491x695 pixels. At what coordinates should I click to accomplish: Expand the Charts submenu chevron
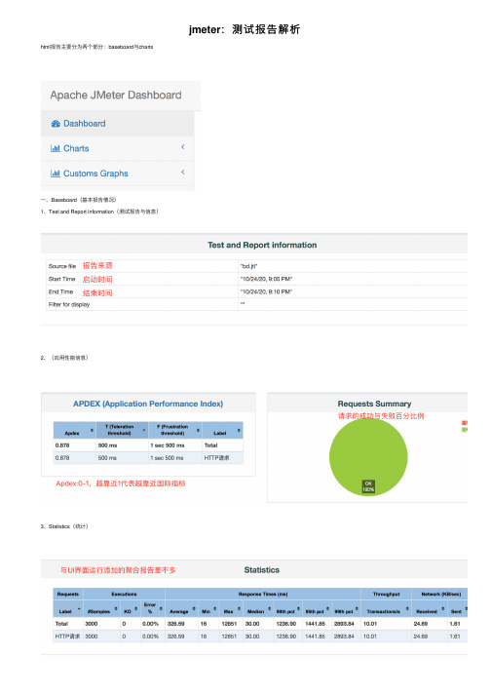coord(182,147)
